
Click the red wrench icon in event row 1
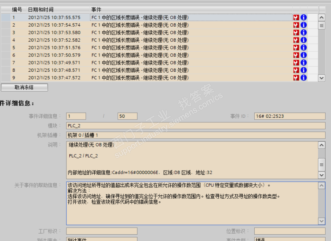296,17
